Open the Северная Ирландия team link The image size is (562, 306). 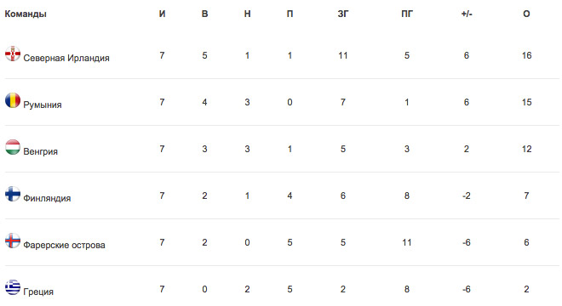pos(66,58)
